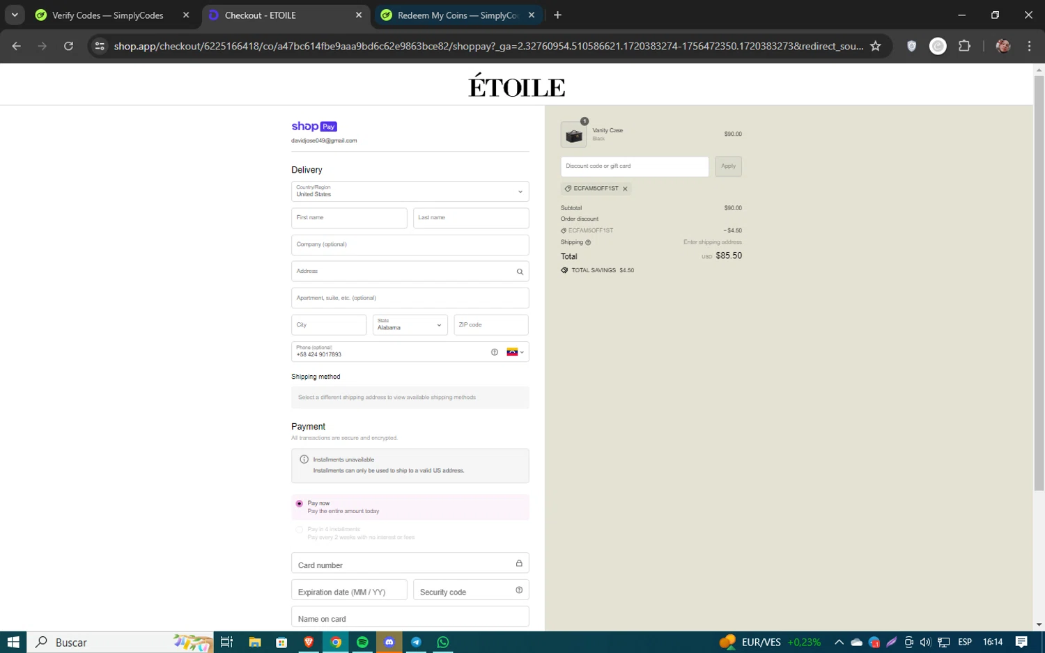
Task: Bookmark this page with the star icon
Action: pos(876,46)
